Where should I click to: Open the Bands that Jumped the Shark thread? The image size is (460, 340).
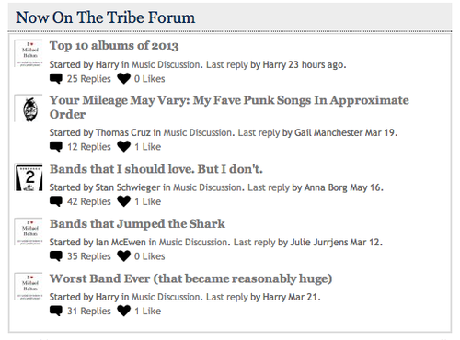[137, 224]
